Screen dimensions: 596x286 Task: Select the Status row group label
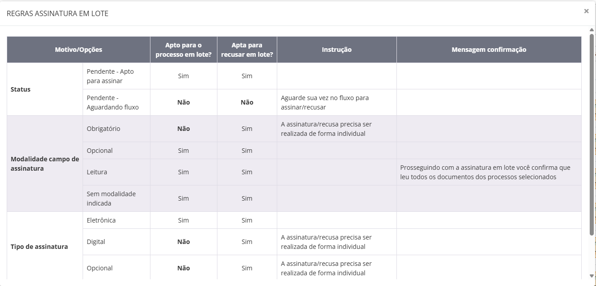pos(21,89)
